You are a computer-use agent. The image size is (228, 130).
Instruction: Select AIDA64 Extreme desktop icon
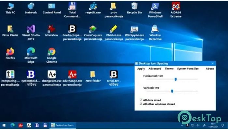point(176,10)
